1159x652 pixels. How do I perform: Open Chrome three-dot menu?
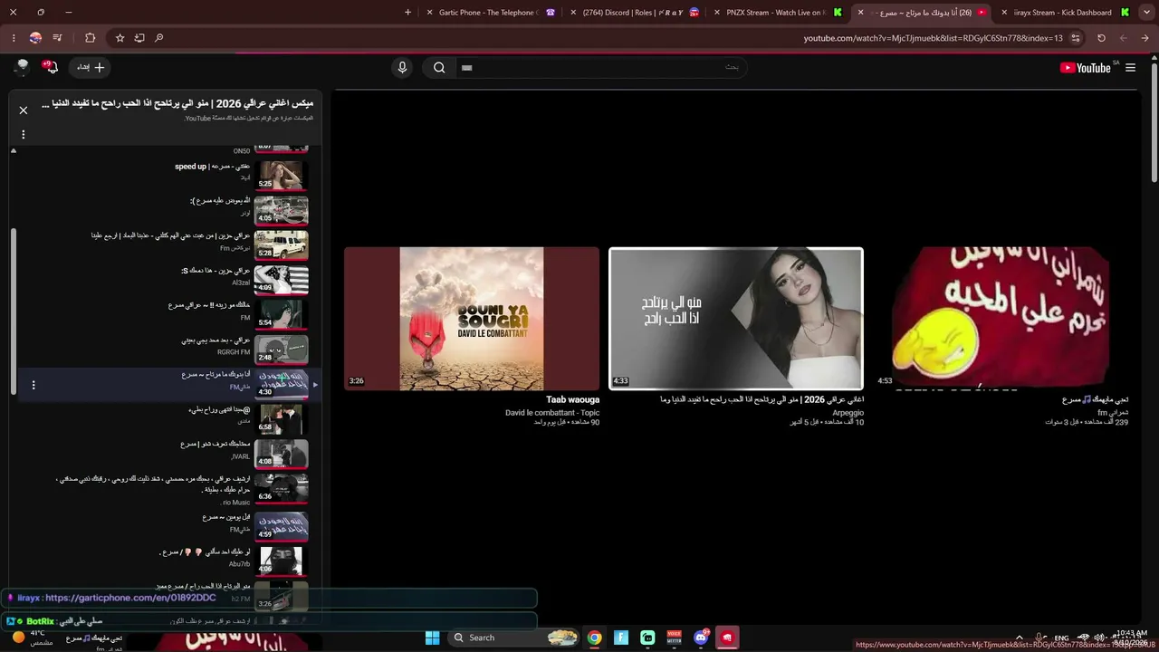14,38
